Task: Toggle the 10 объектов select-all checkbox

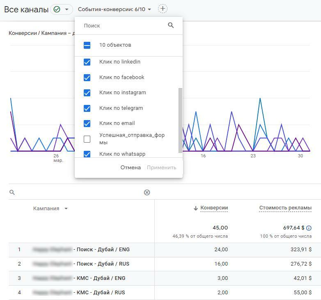Action: click(87, 45)
